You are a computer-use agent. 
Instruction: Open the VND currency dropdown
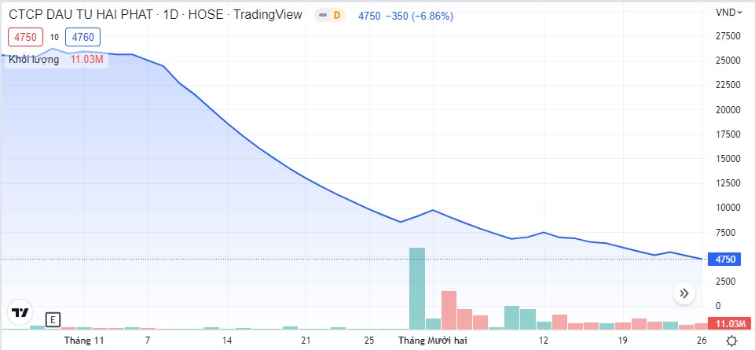(x=726, y=12)
